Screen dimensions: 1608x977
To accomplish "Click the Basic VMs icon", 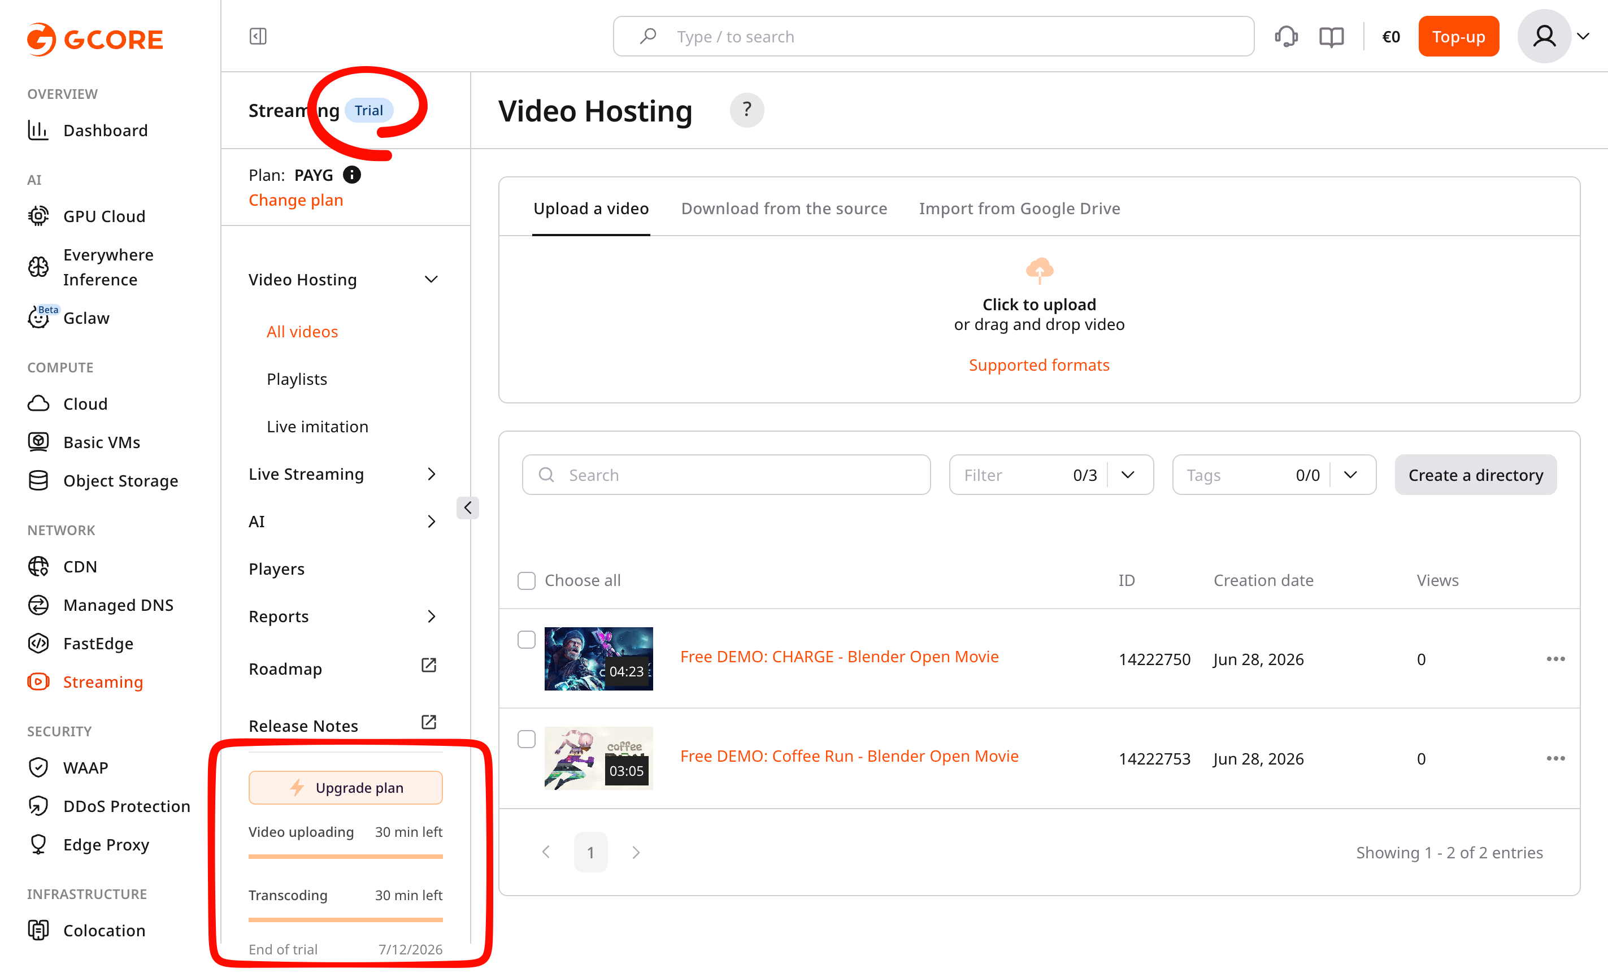I will point(38,442).
